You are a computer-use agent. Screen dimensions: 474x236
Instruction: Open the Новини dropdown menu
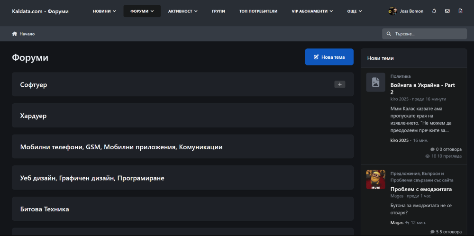(x=104, y=11)
